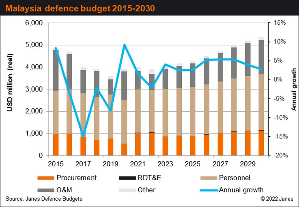Click the '0' left axis value
299x207 pixels.
[x=41, y=156]
